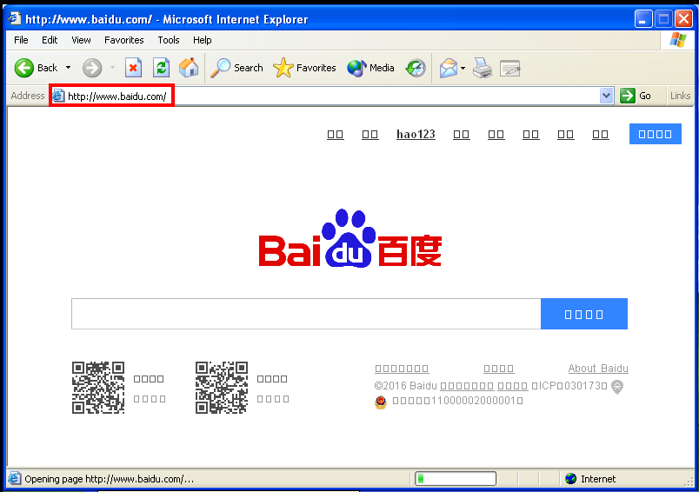
Task: Click the Mail envelope icon
Action: [449, 68]
